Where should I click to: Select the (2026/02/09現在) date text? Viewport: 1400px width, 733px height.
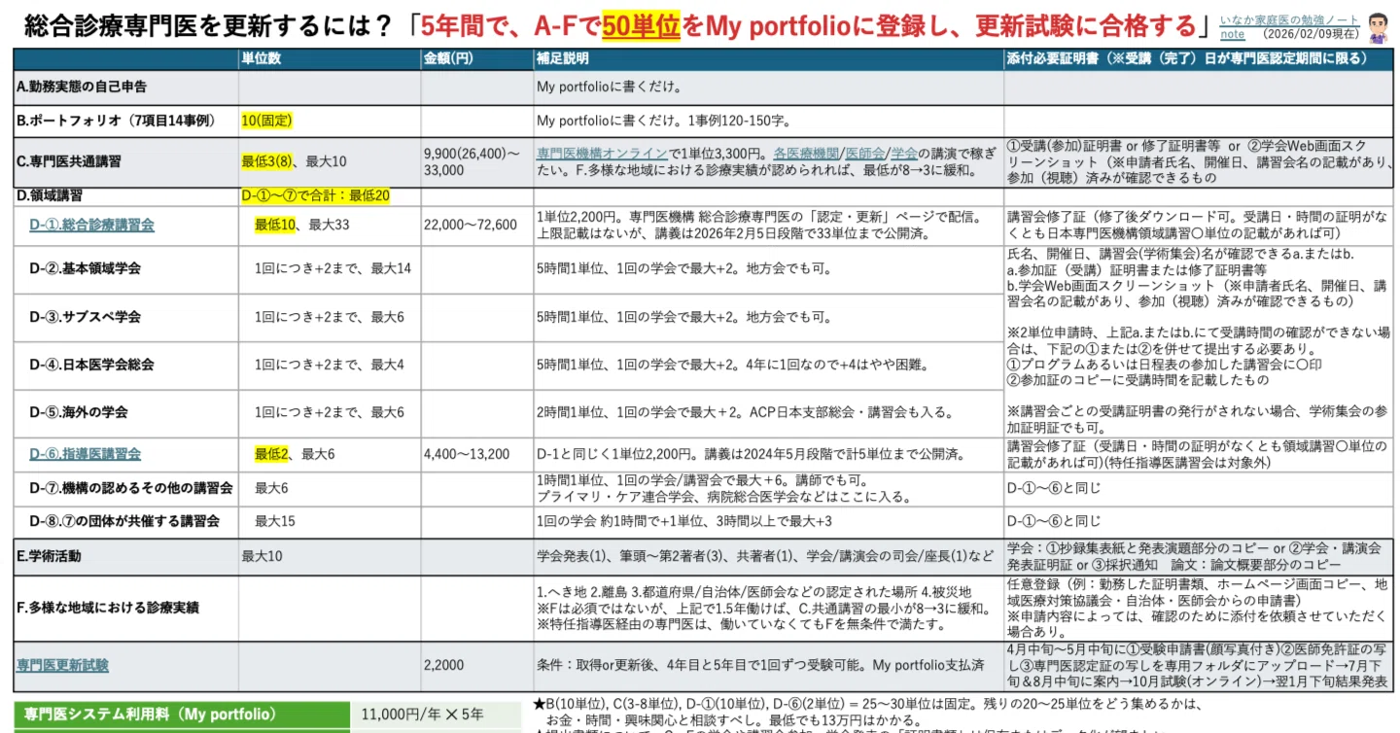(1311, 34)
